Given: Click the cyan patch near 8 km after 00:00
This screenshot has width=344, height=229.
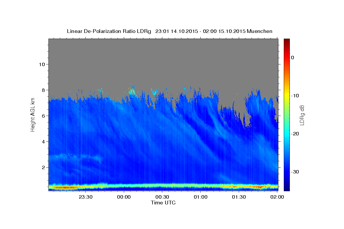Looking at the screenshot, I should (132, 92).
